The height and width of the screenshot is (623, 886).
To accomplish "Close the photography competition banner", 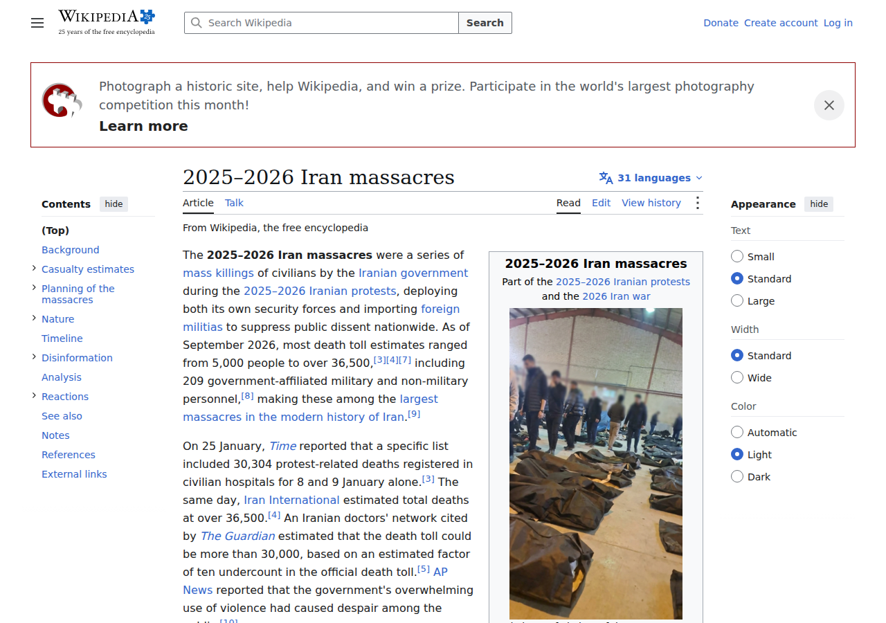I will (829, 105).
